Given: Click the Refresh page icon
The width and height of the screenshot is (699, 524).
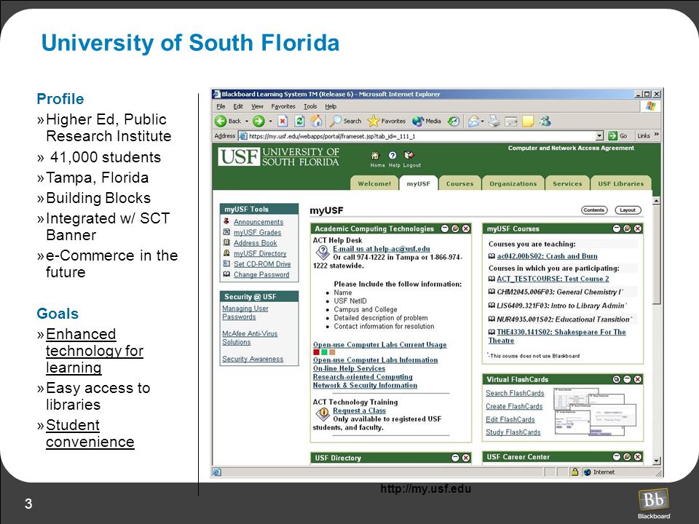Looking at the screenshot, I should coord(299,122).
